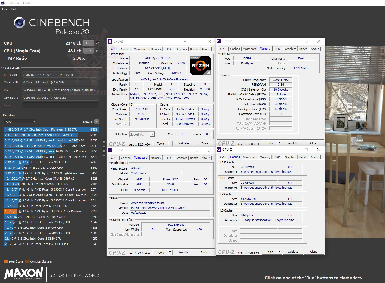The image size is (385, 283).
Task: Open the Help menu
Action: click(14, 9)
